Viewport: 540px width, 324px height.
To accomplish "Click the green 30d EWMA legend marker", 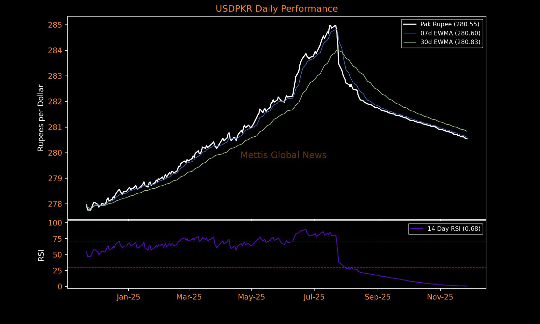I will (410, 42).
